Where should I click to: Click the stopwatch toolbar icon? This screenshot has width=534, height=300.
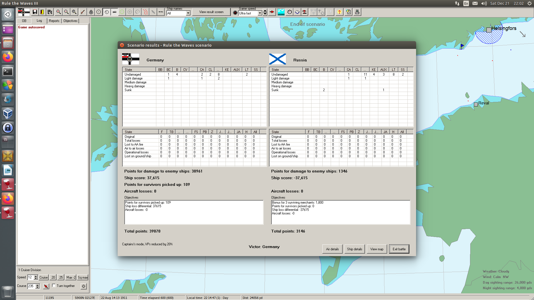290,12
